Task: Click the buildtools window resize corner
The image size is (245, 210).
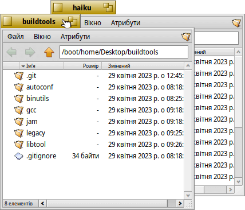Action: click(189, 204)
